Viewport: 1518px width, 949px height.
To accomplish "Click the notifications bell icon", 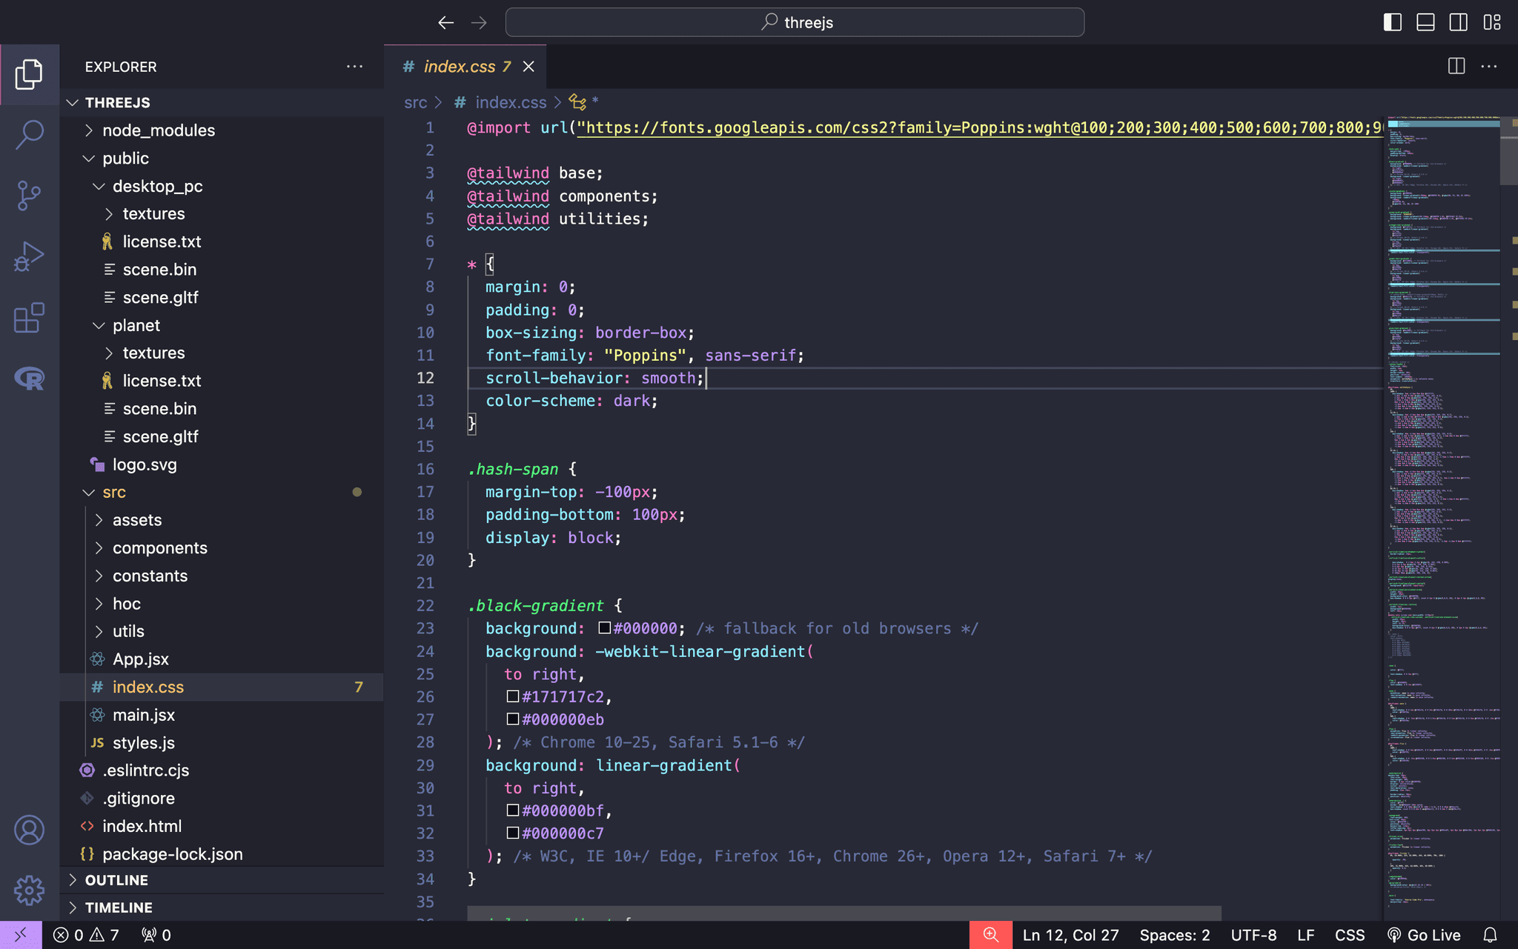I will coord(1491,935).
